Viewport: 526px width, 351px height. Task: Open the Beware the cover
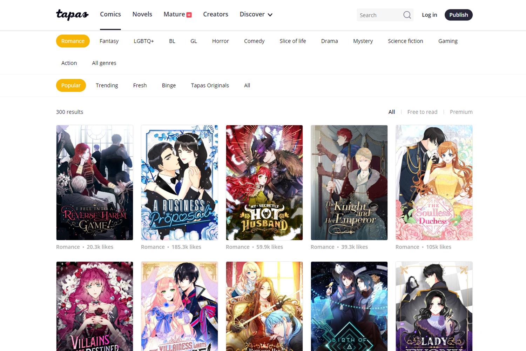coord(264,306)
